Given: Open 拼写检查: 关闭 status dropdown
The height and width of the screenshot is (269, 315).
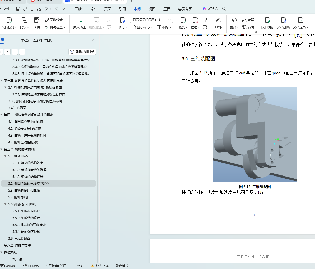Looking at the screenshot, I should coord(58,266).
